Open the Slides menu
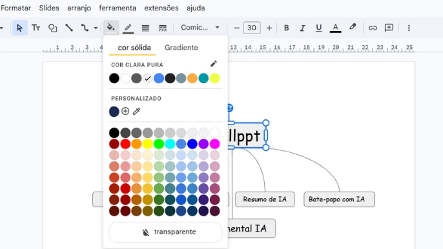The width and height of the screenshot is (443, 249). 49,8
